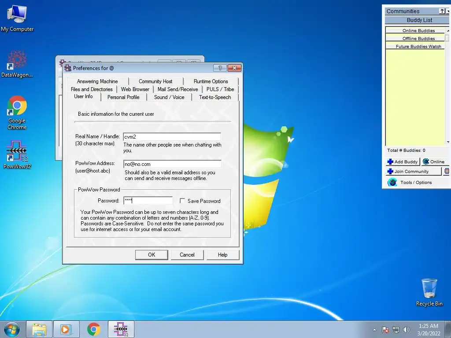
Task: Collapse the Online Buddies group header
Action: click(x=415, y=30)
